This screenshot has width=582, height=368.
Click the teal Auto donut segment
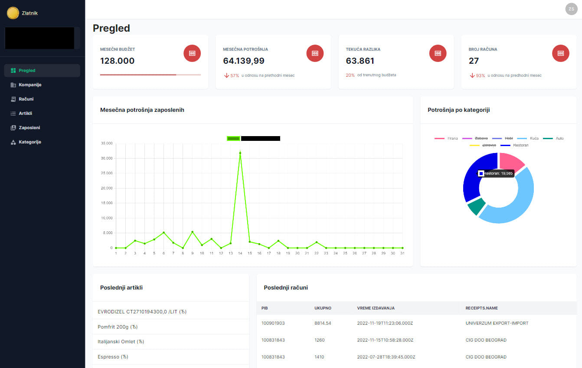pos(477,207)
